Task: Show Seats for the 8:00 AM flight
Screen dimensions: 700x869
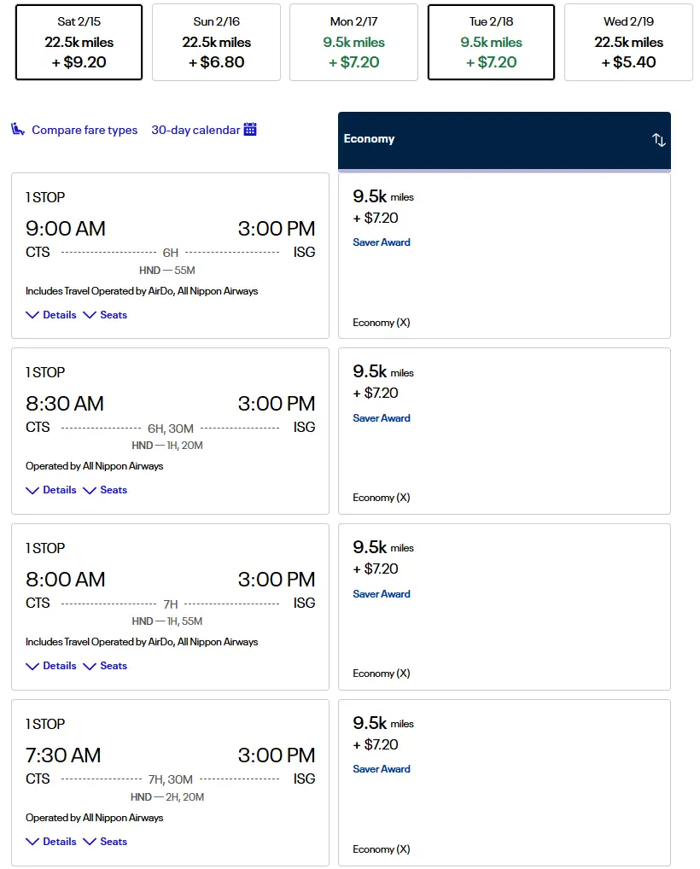Action: tap(105, 666)
